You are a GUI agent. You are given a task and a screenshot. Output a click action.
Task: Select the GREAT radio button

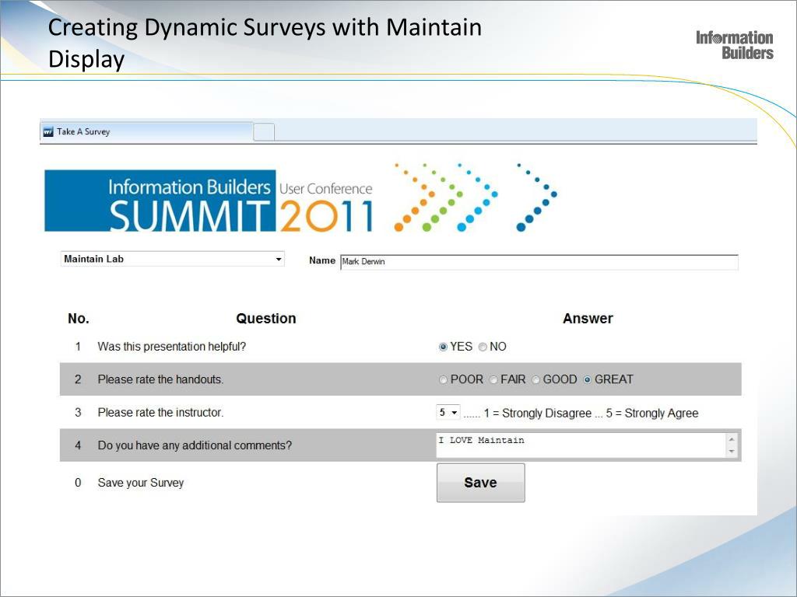click(x=588, y=380)
